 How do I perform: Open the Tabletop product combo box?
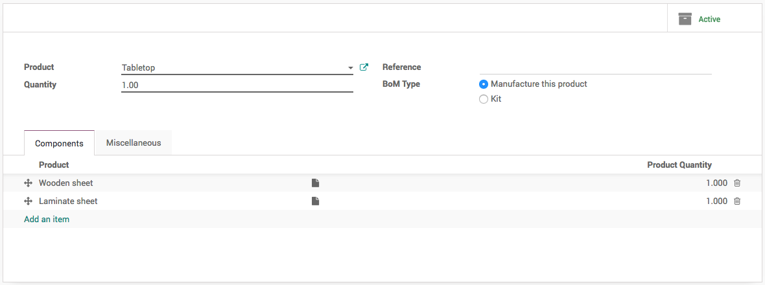[x=233, y=68]
